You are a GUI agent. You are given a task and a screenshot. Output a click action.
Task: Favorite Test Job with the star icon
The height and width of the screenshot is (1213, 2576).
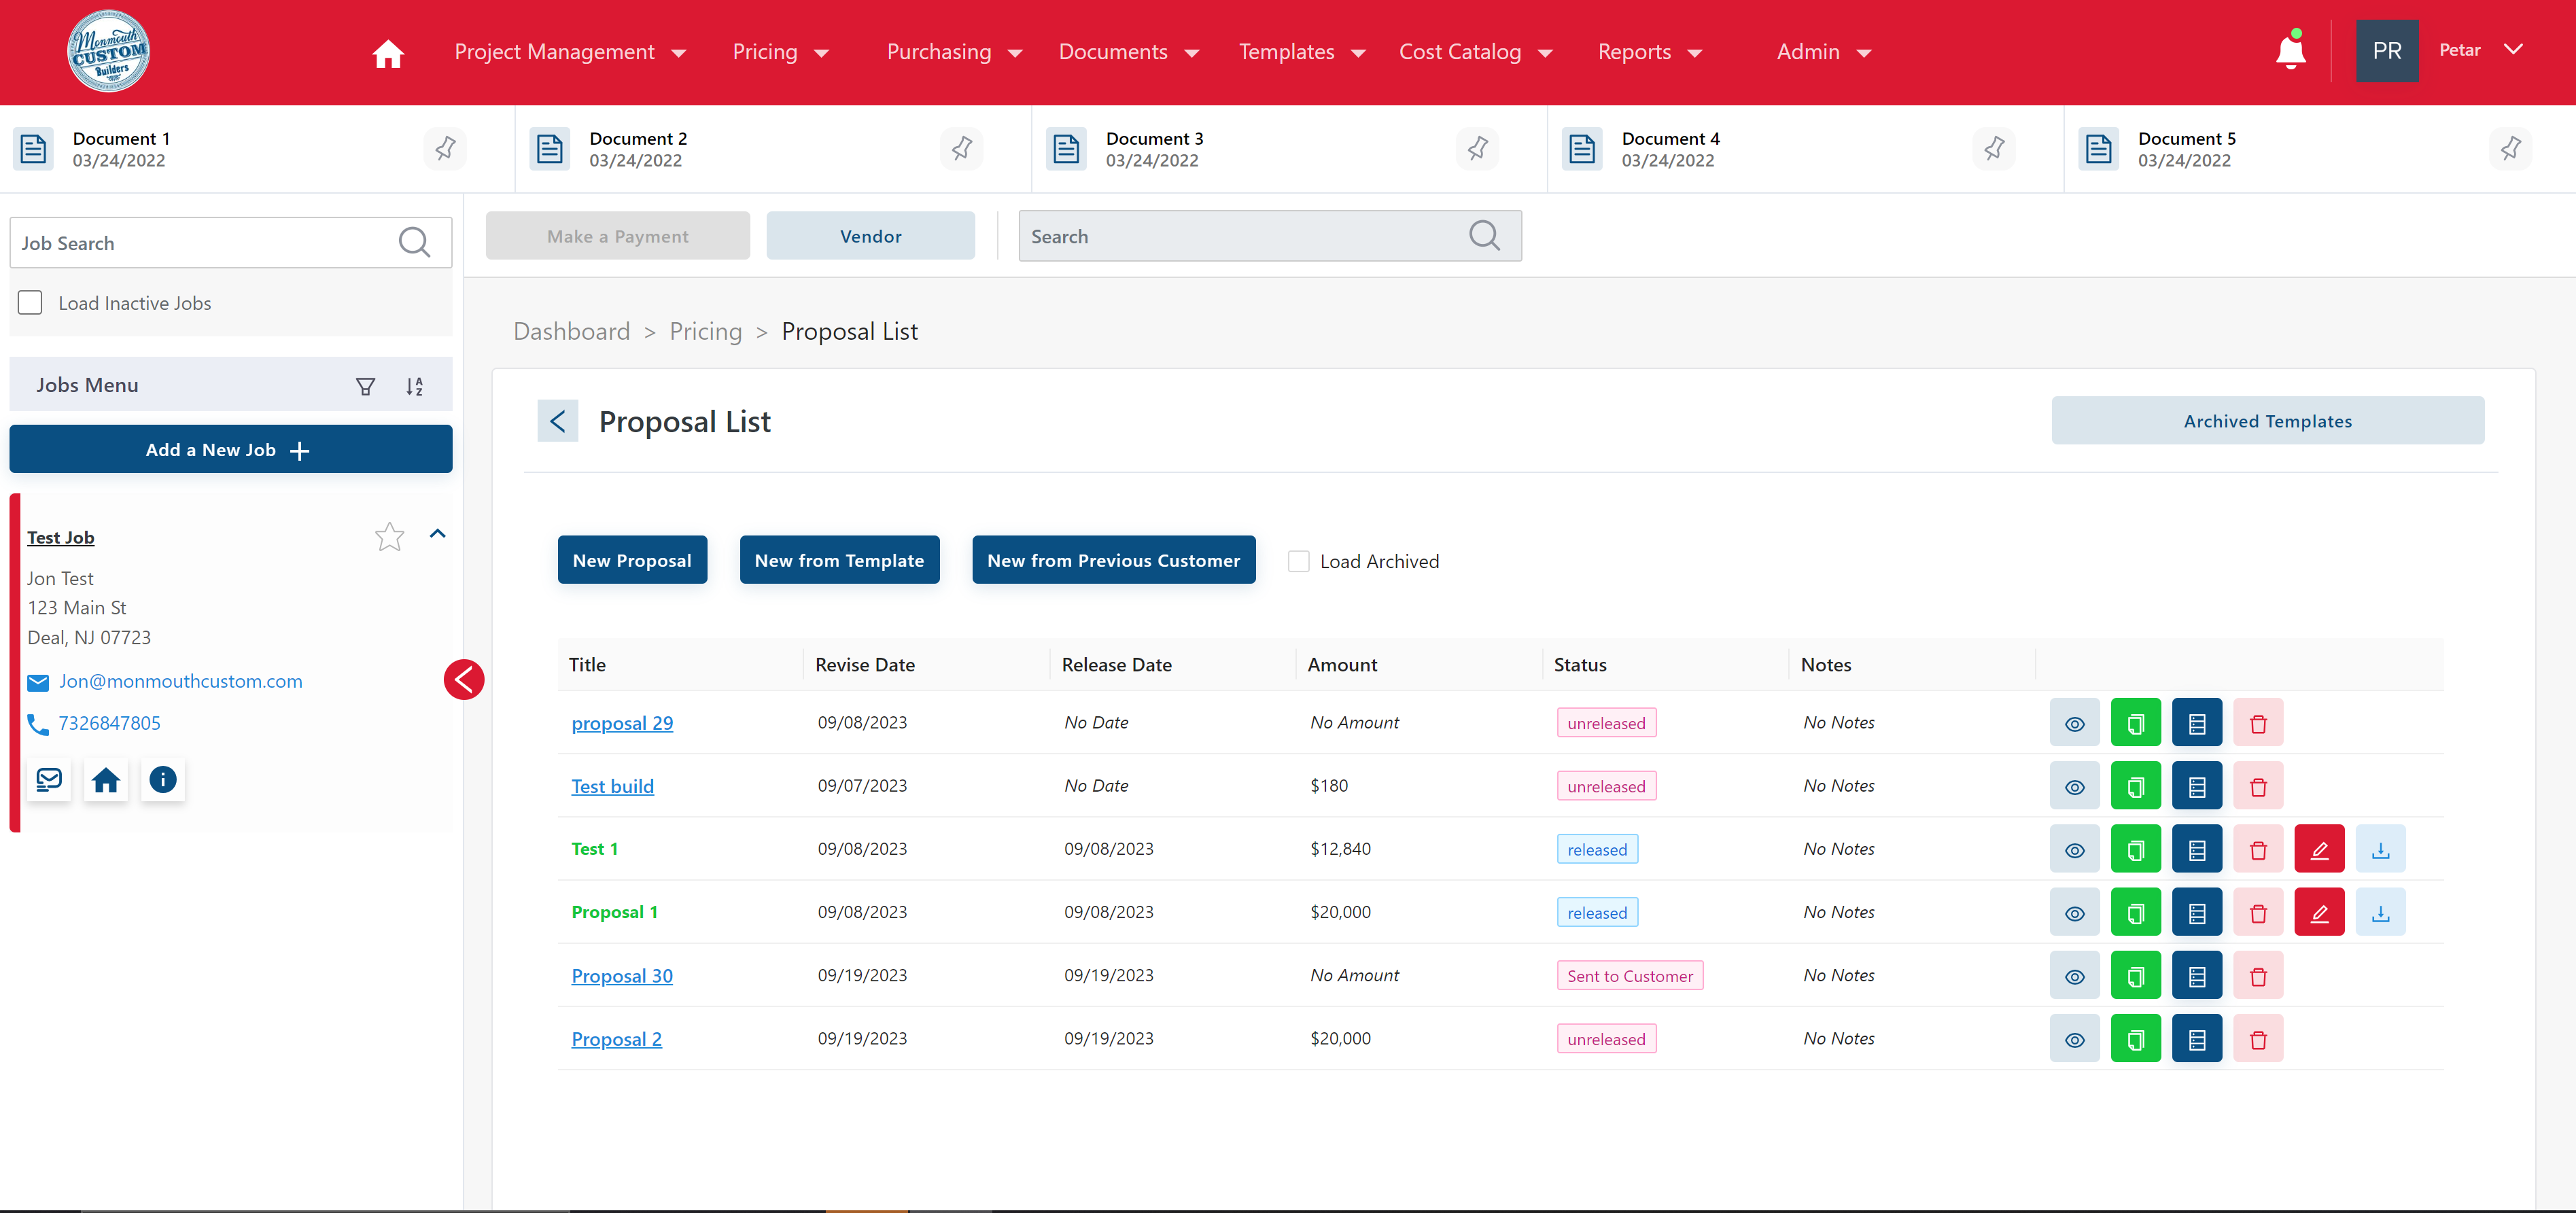[389, 537]
